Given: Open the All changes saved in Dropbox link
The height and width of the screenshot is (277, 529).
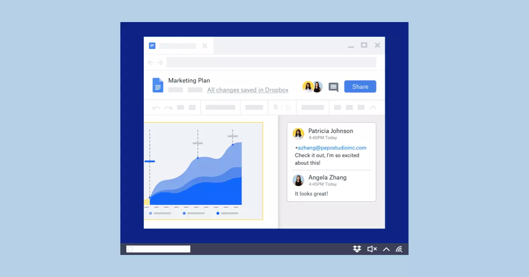Looking at the screenshot, I should [x=248, y=90].
